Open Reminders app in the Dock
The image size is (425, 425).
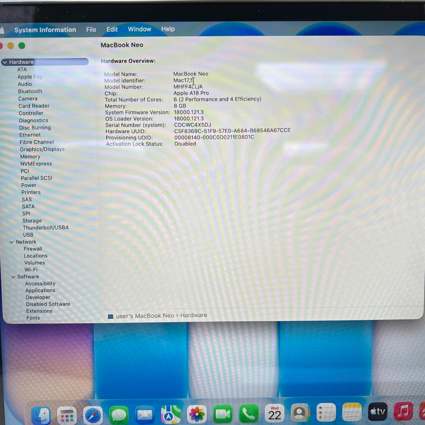[326, 412]
